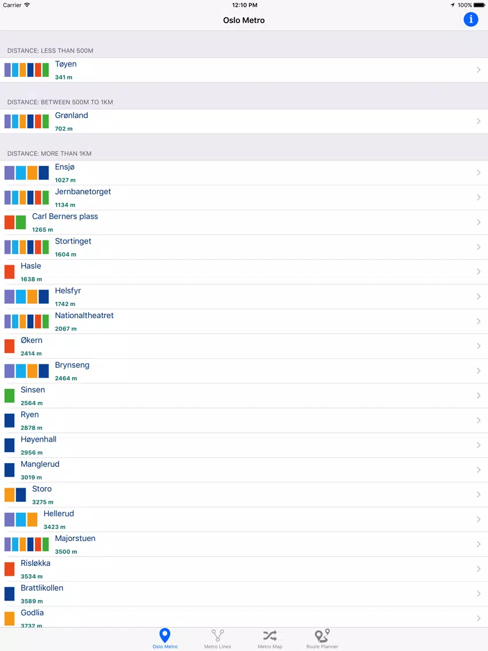Select the Brynseng station name

pyautogui.click(x=72, y=365)
